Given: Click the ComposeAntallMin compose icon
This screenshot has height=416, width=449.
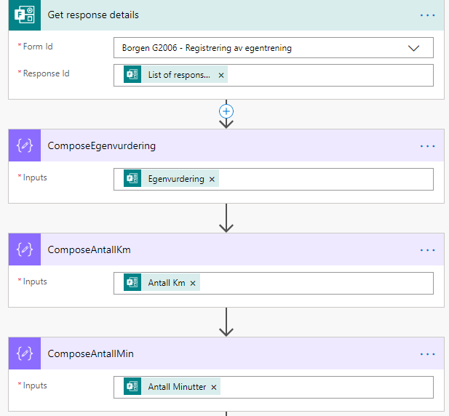Looking at the screenshot, I should click(x=25, y=353).
